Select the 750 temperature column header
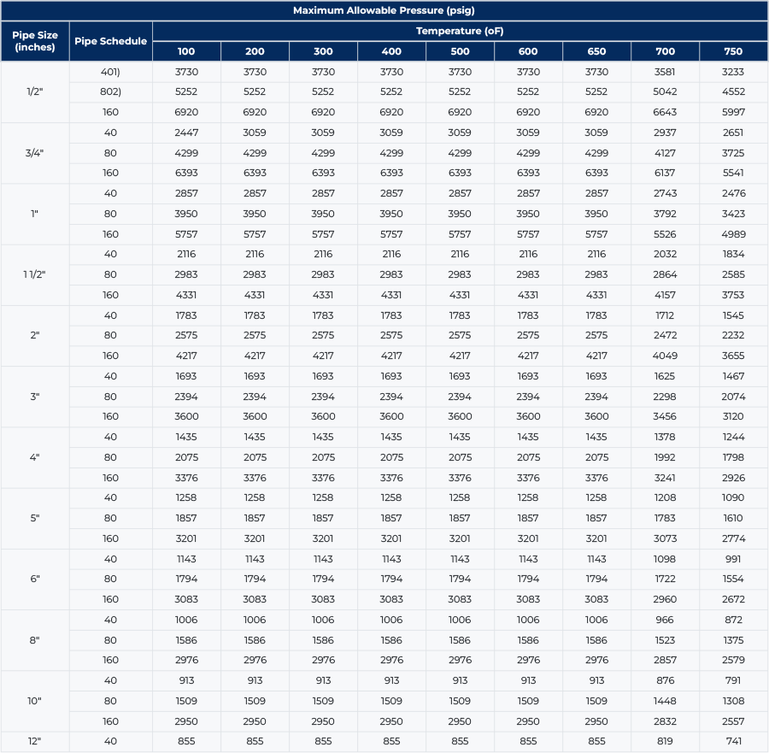The width and height of the screenshot is (769, 753). point(733,51)
